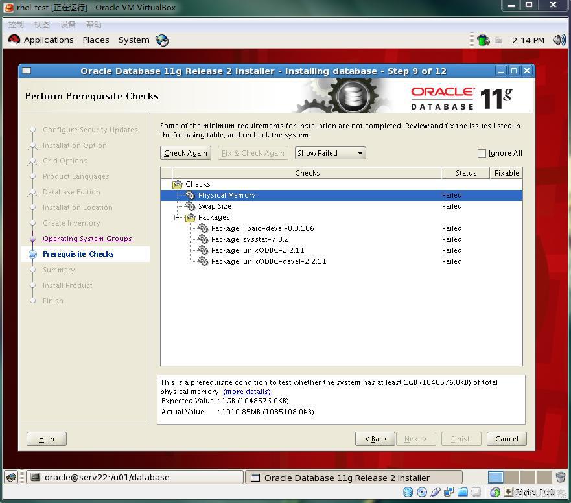Click the VirtualBox hard disk status icon
The height and width of the screenshot is (503, 571).
408,493
